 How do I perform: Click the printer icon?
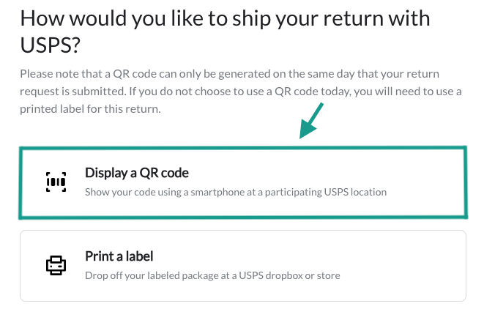point(56,265)
